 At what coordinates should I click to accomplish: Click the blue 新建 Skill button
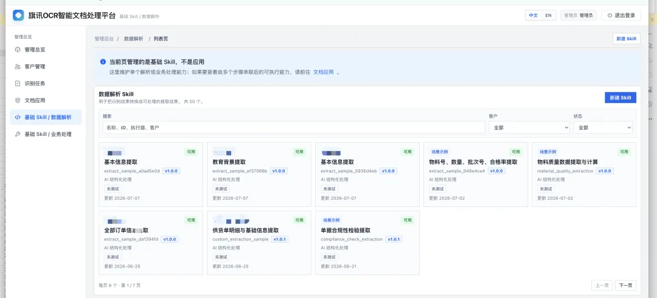620,97
